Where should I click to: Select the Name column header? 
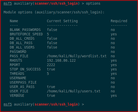tap(14, 21)
